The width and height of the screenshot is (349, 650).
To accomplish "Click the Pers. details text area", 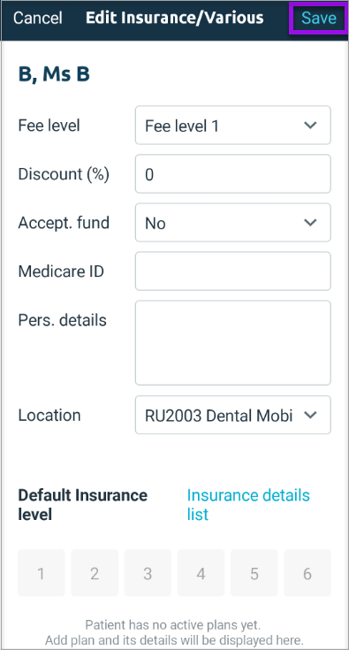I will click(232, 343).
